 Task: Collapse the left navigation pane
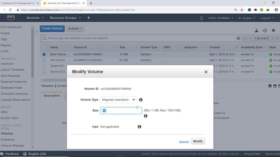[x=37, y=32]
